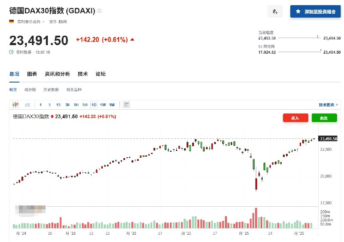Screen dimensions: 344x242
Task: Click the info icon beside GDAXI title
Action: click(x=99, y=11)
